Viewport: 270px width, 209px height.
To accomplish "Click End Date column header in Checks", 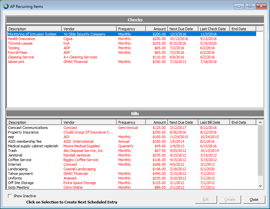I will pos(243,29).
